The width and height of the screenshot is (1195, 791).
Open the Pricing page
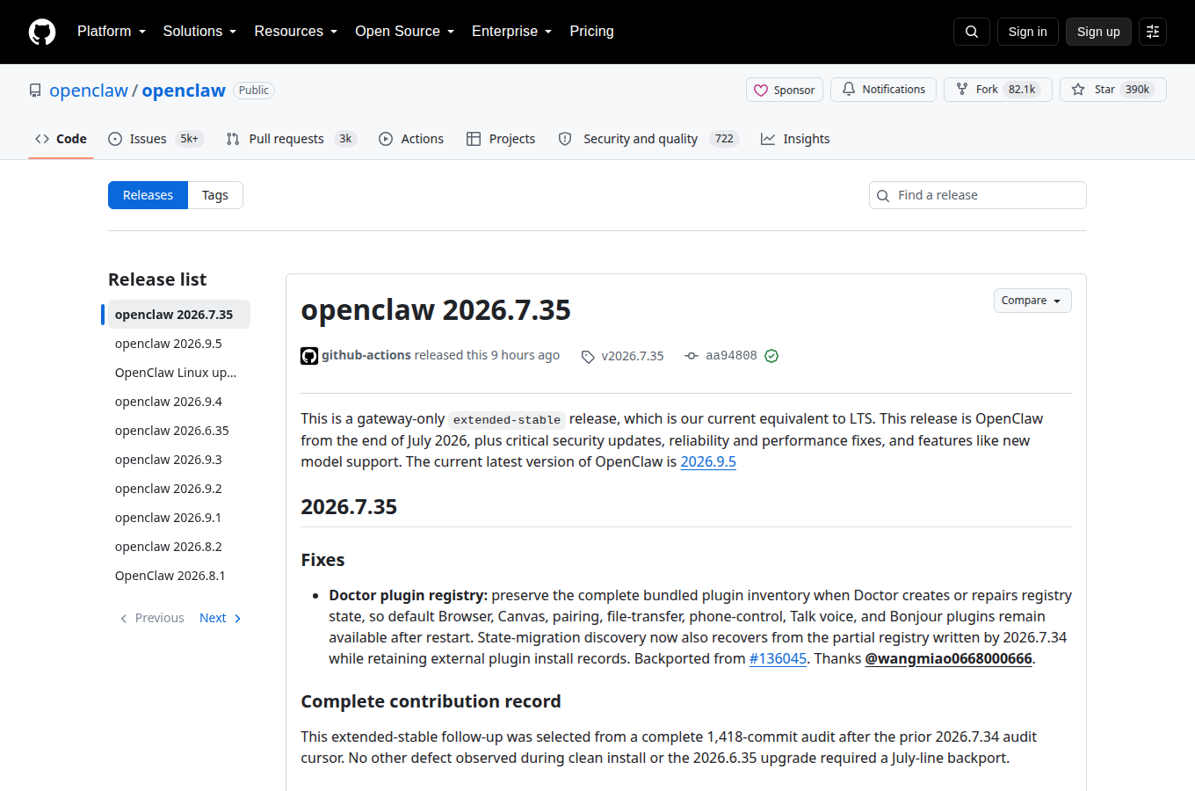pyautogui.click(x=591, y=32)
